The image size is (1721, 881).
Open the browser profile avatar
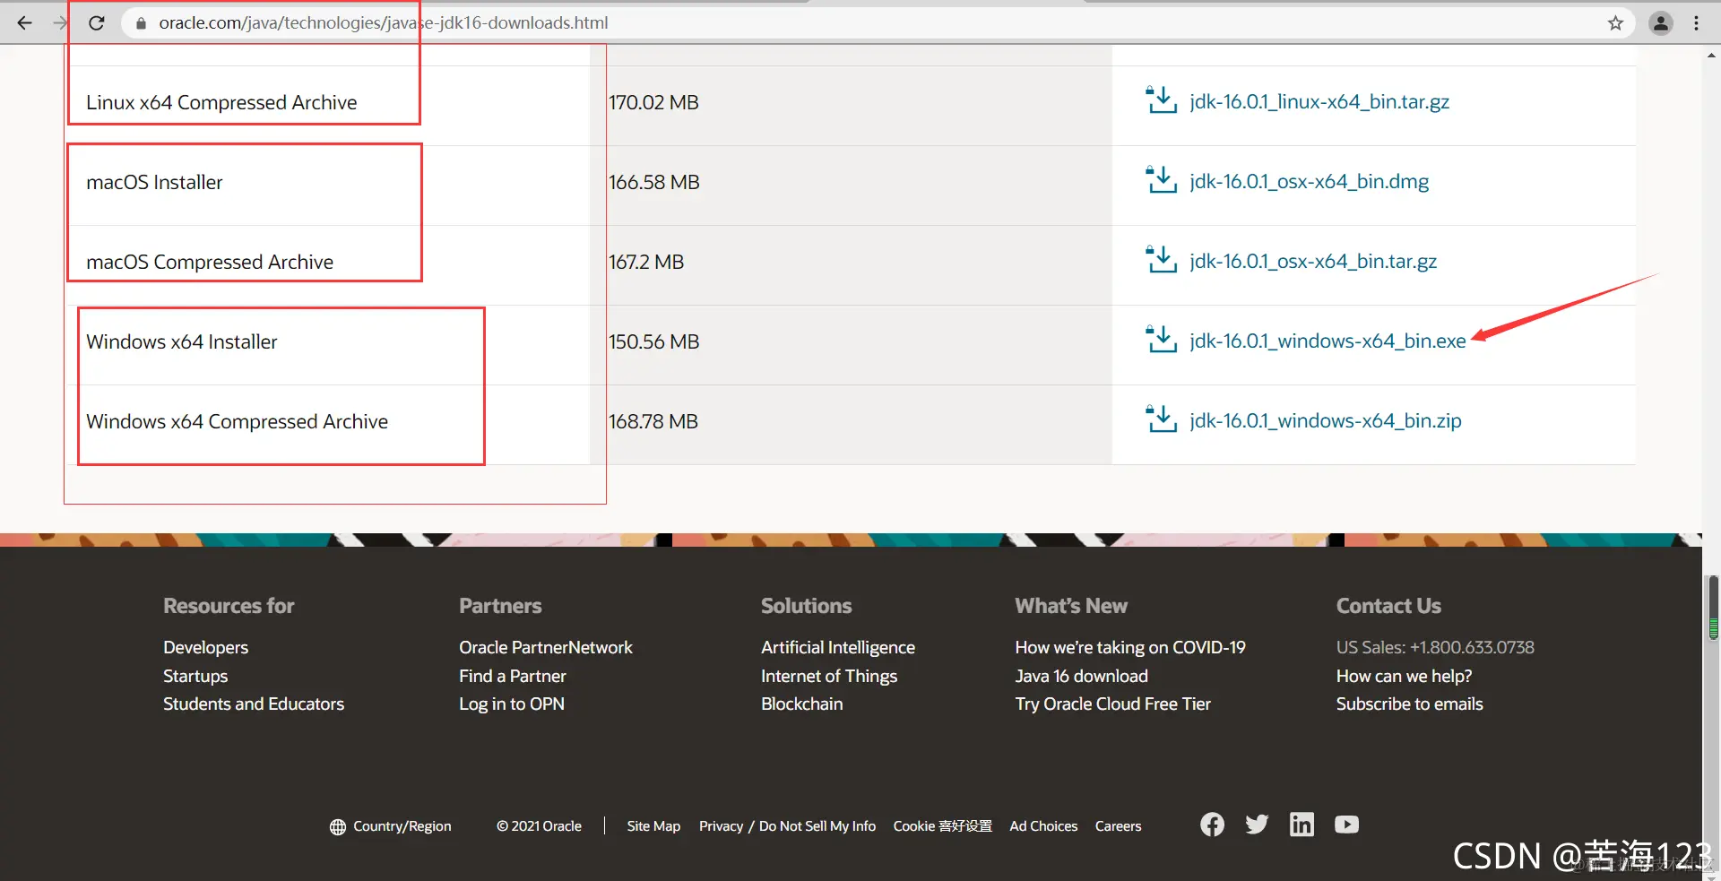click(x=1660, y=23)
